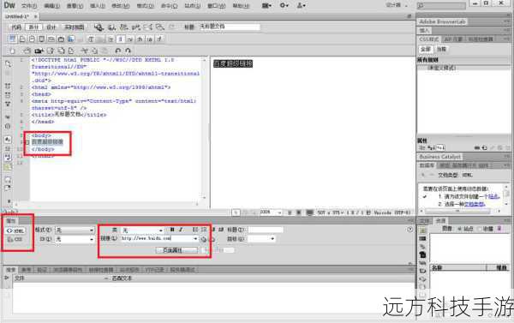The width and height of the screenshot is (514, 323).
Task: Click the redo arrow in the standard toolbar
Action: click(128, 51)
